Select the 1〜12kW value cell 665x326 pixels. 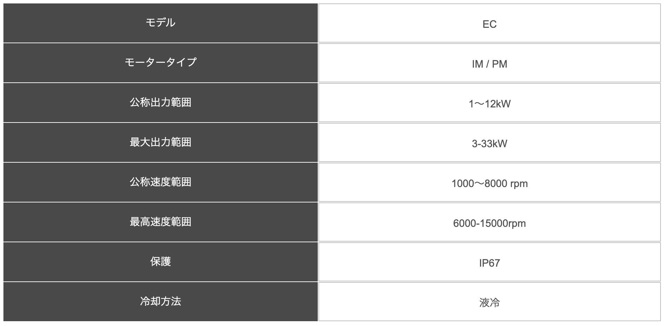click(490, 103)
